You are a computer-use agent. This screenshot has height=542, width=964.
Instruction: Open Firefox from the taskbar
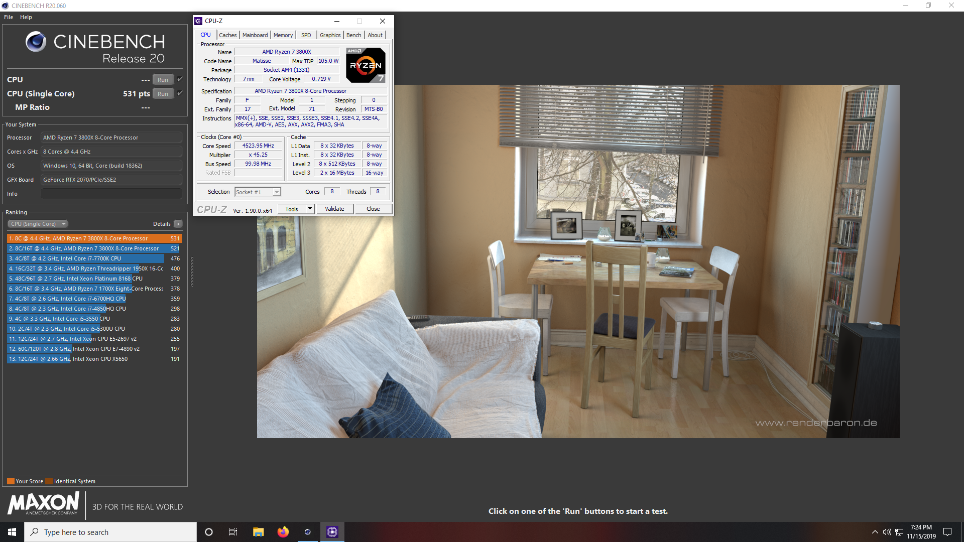(283, 532)
